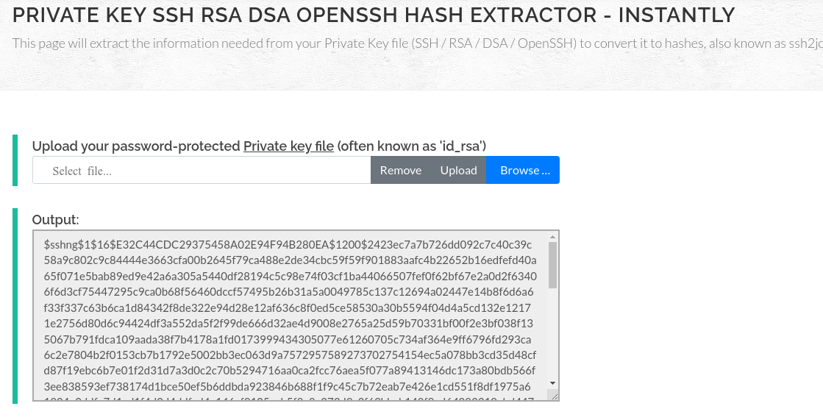The width and height of the screenshot is (823, 420).
Task: Click the hash line starting with d87f19eb
Action: (290, 371)
